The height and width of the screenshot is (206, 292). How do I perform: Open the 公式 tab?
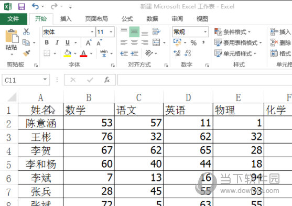127,19
